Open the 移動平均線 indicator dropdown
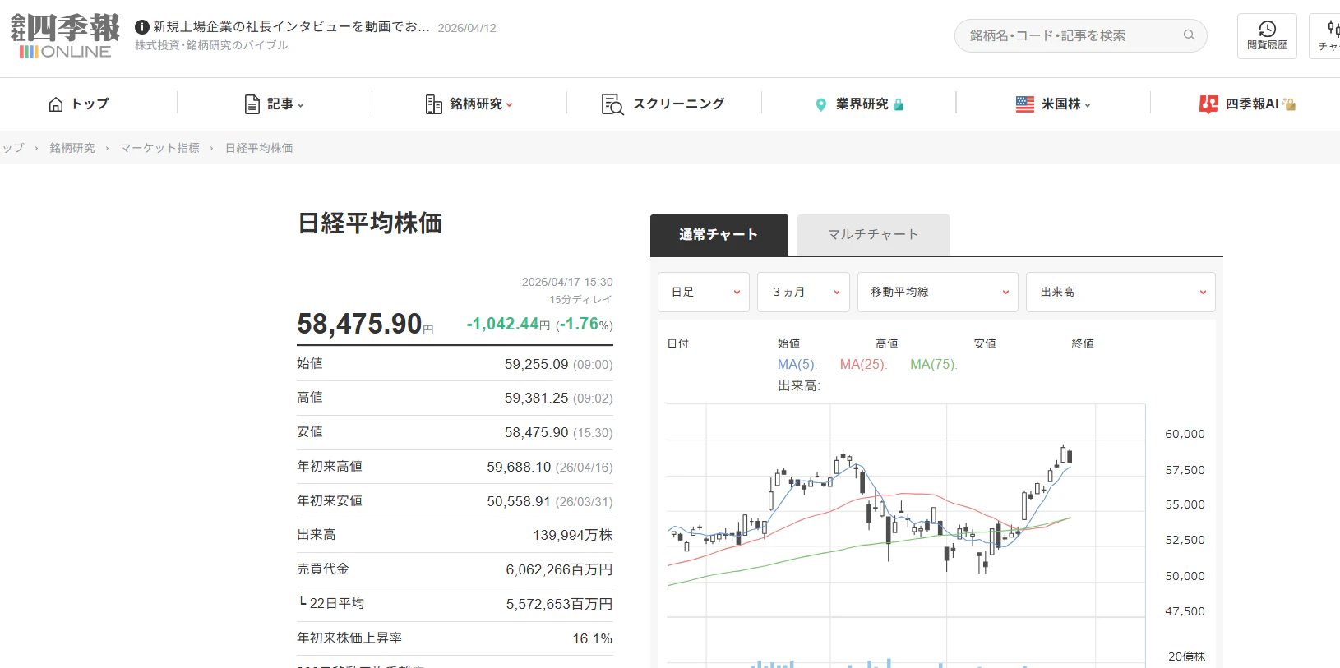Screen dimensions: 1340x668 coord(938,292)
